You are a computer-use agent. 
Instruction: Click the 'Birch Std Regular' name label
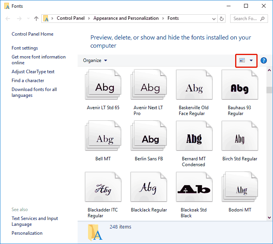[x=240, y=158]
